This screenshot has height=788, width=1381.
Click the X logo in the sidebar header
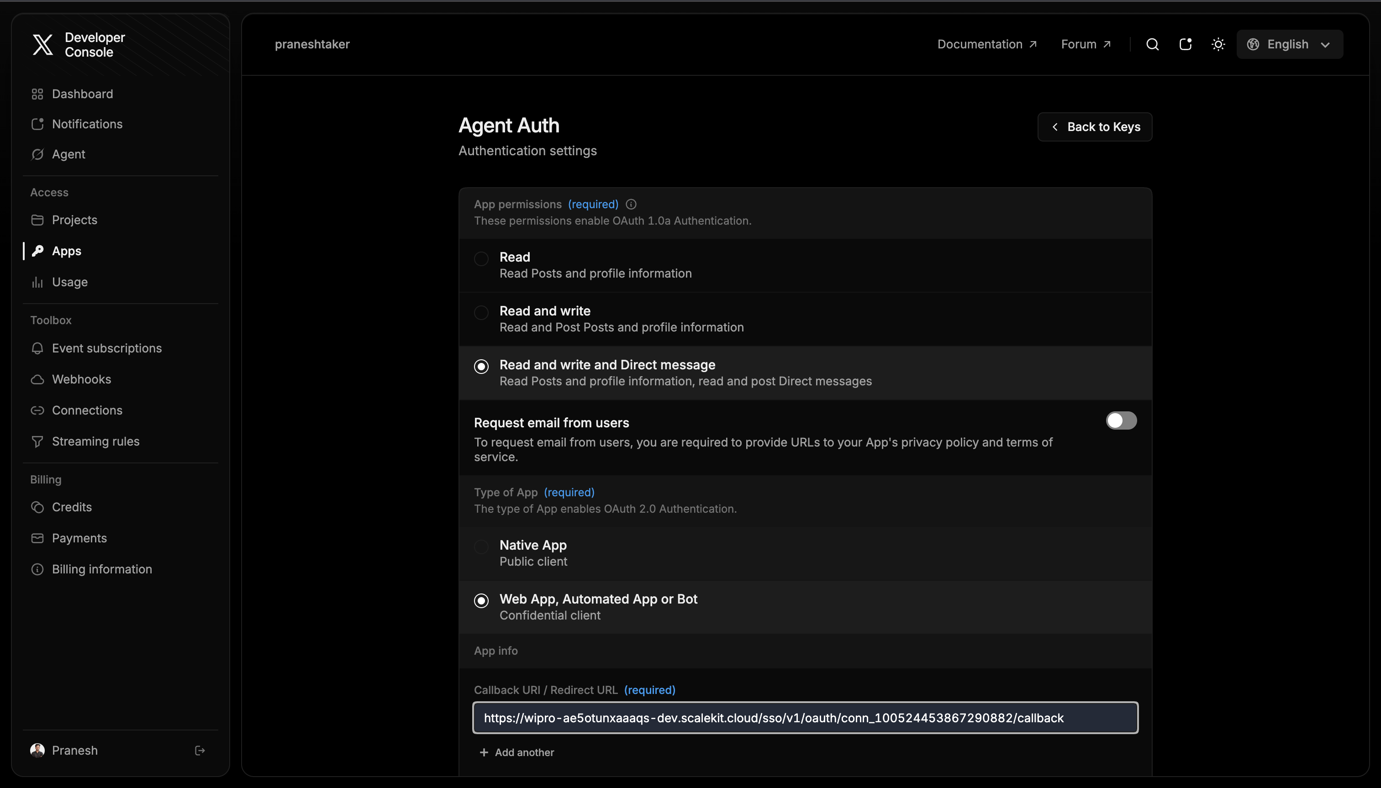click(x=43, y=44)
